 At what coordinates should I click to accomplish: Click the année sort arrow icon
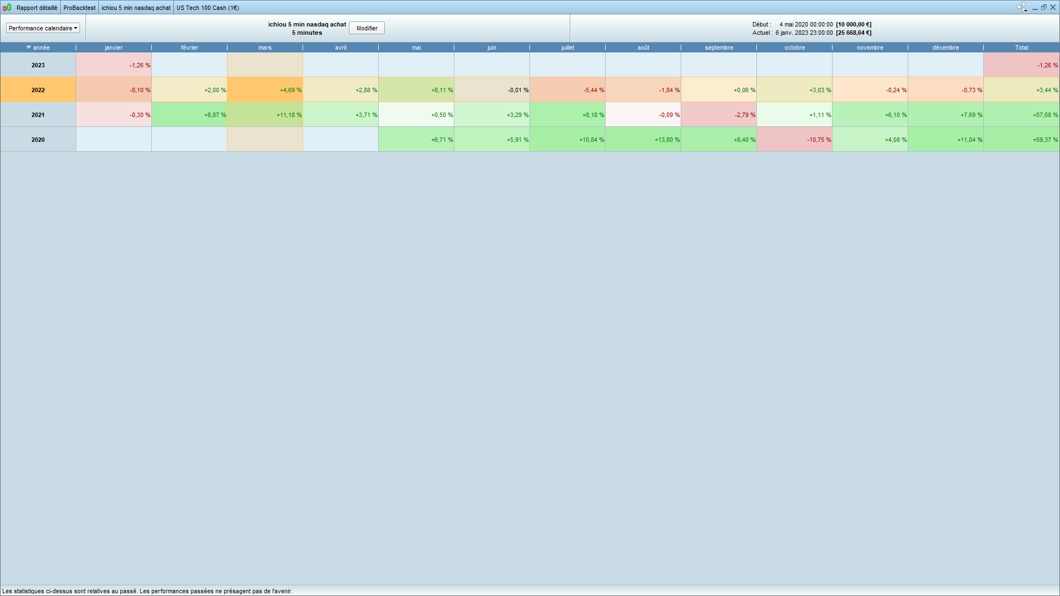(x=29, y=47)
